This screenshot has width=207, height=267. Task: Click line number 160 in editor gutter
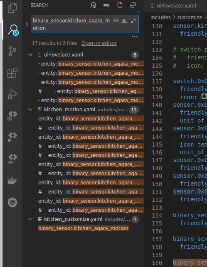tap(157, 263)
